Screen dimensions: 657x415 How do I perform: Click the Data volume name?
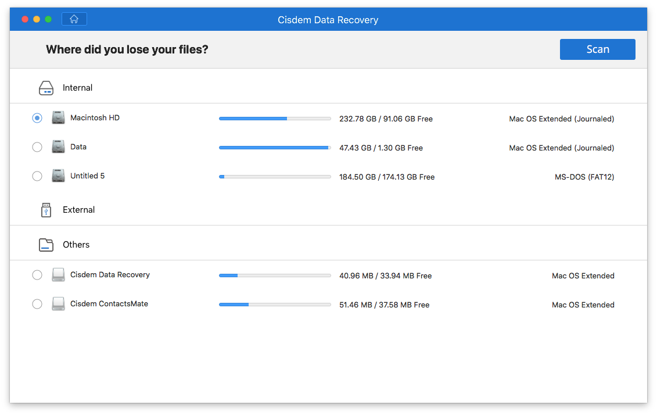[x=78, y=146]
